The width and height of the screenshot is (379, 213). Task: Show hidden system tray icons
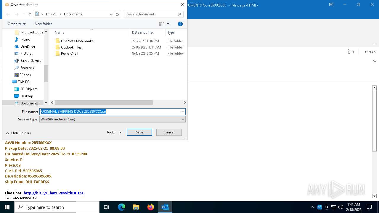tap(312, 207)
